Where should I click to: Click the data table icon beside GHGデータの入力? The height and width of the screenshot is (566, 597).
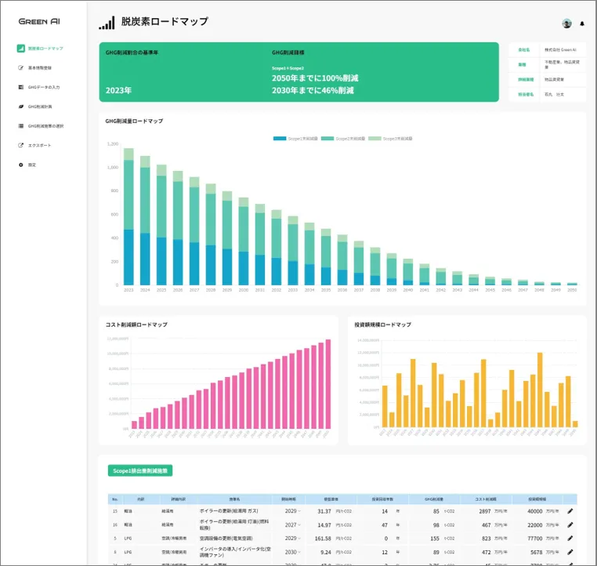(x=21, y=87)
